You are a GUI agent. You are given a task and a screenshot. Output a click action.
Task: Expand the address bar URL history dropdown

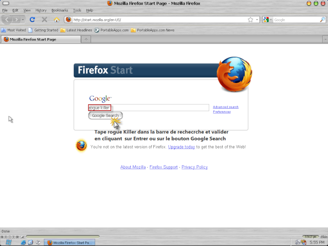coord(257,20)
